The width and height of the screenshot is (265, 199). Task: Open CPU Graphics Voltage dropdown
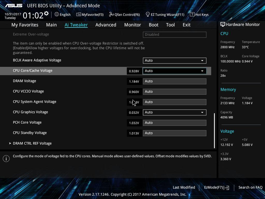pos(175,112)
